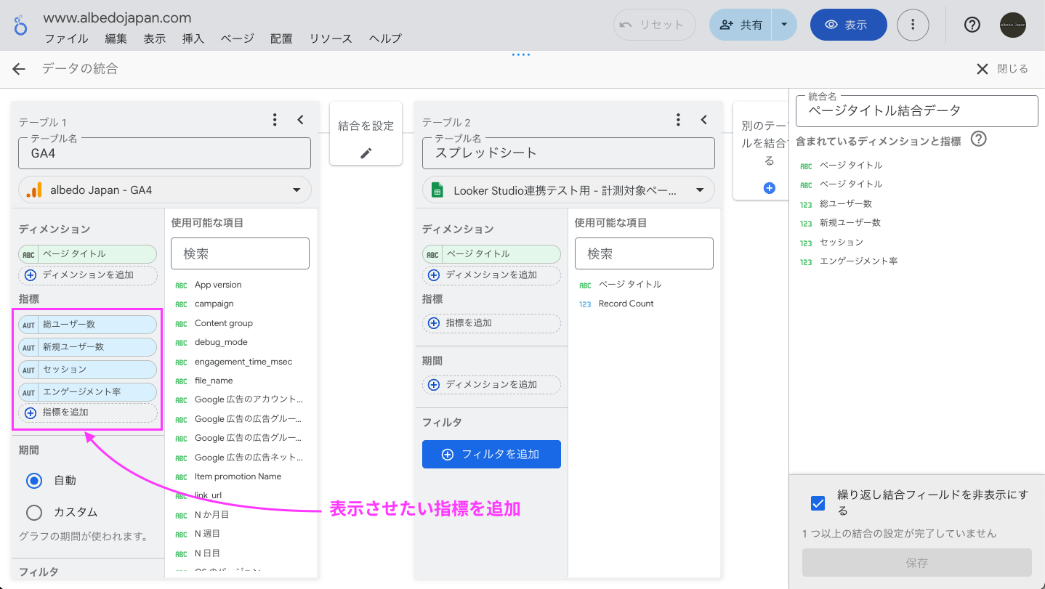
Task: Open Table 1 options via three-dot icon
Action: (x=275, y=119)
